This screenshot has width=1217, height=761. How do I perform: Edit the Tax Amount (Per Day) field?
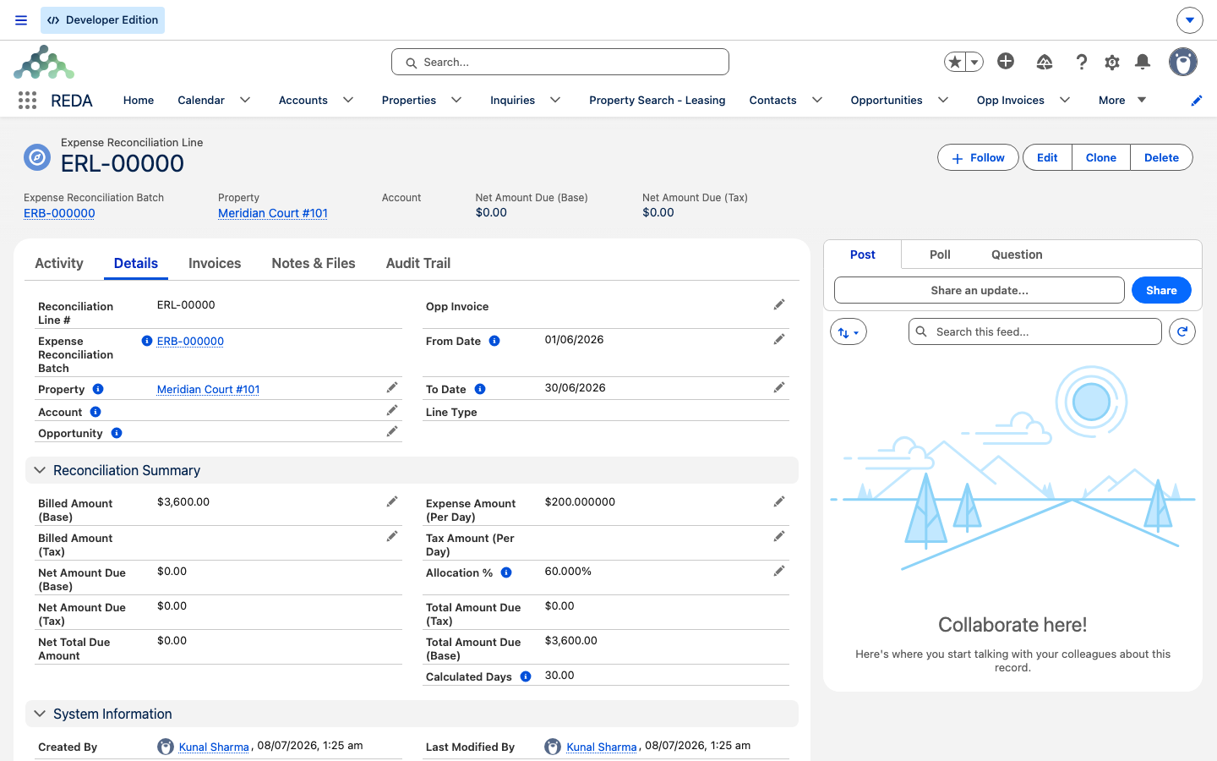tap(779, 536)
